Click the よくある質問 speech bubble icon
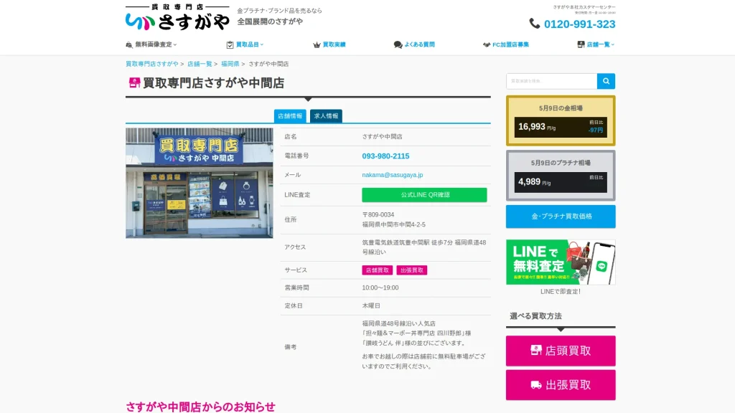Screen dimensions: 735x413 (x=398, y=44)
